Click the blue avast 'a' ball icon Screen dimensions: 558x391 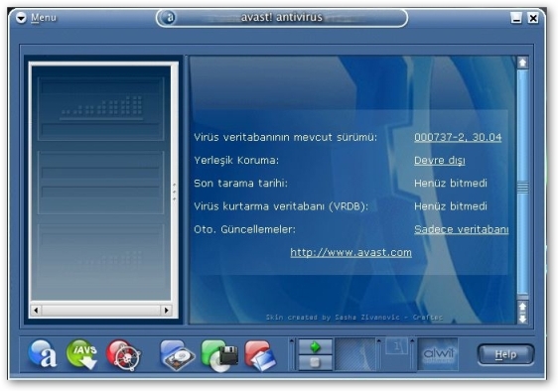[x=43, y=353]
